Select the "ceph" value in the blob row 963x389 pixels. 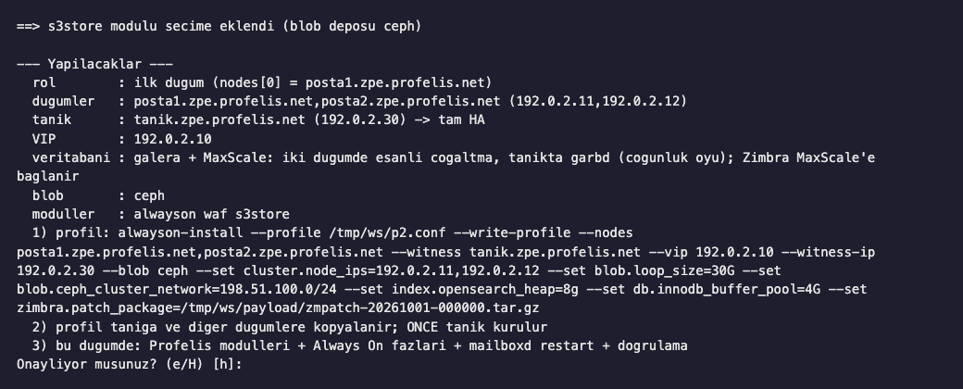(x=149, y=196)
